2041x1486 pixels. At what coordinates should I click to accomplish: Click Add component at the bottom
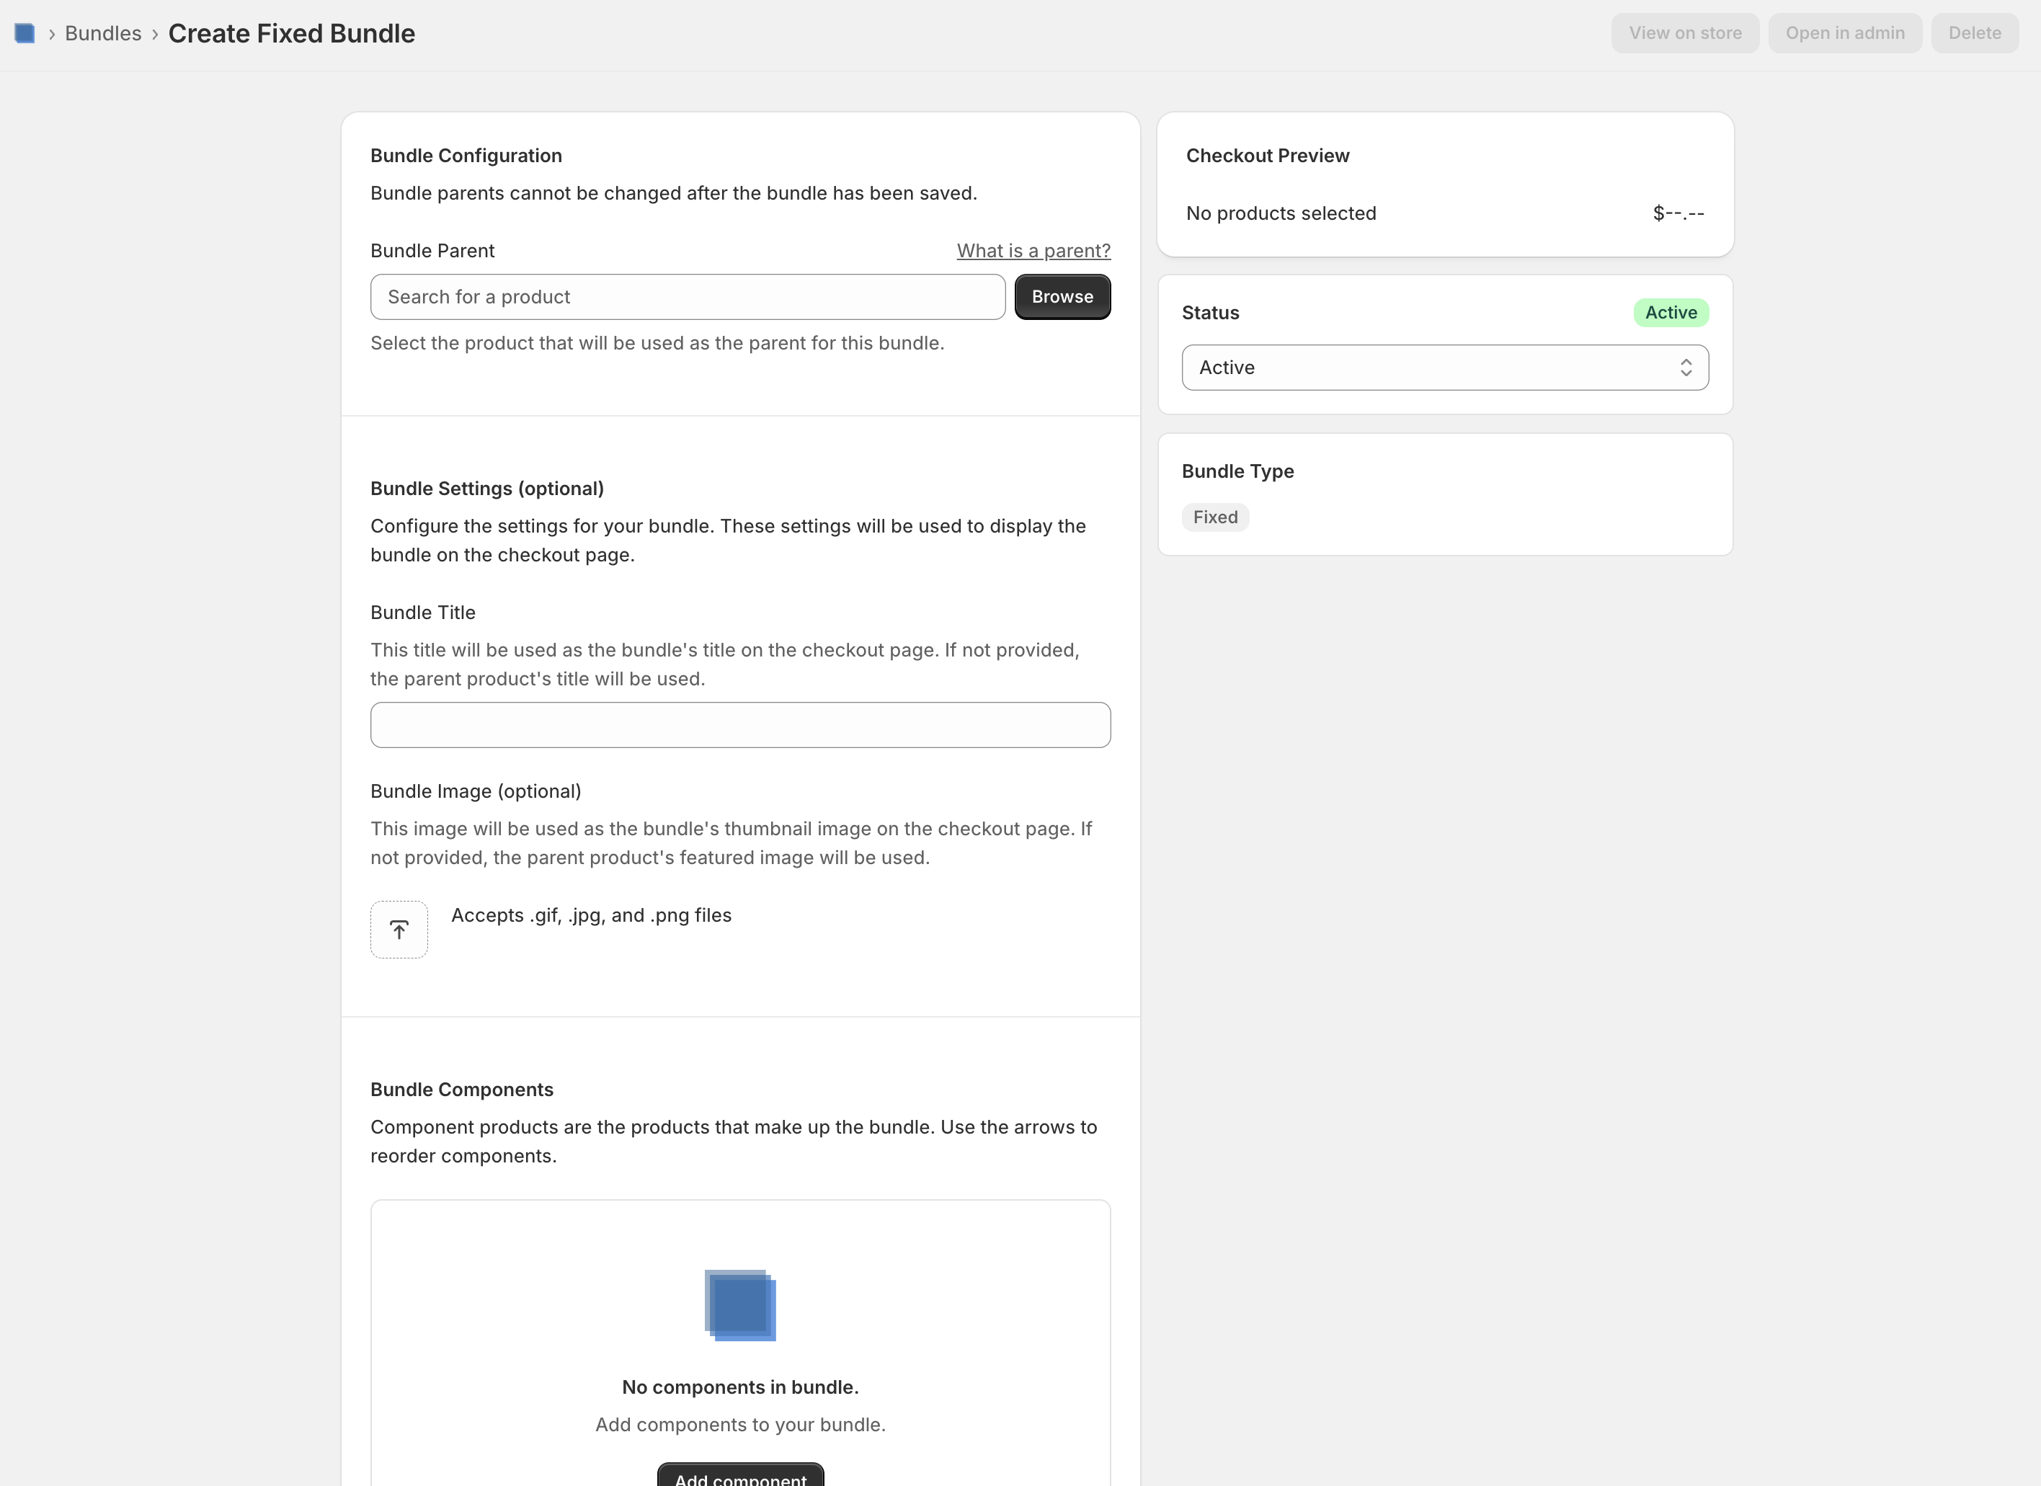[739, 1477]
